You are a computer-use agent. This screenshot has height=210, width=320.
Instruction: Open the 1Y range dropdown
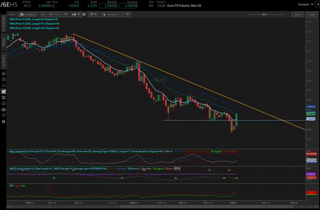pyautogui.click(x=61, y=14)
